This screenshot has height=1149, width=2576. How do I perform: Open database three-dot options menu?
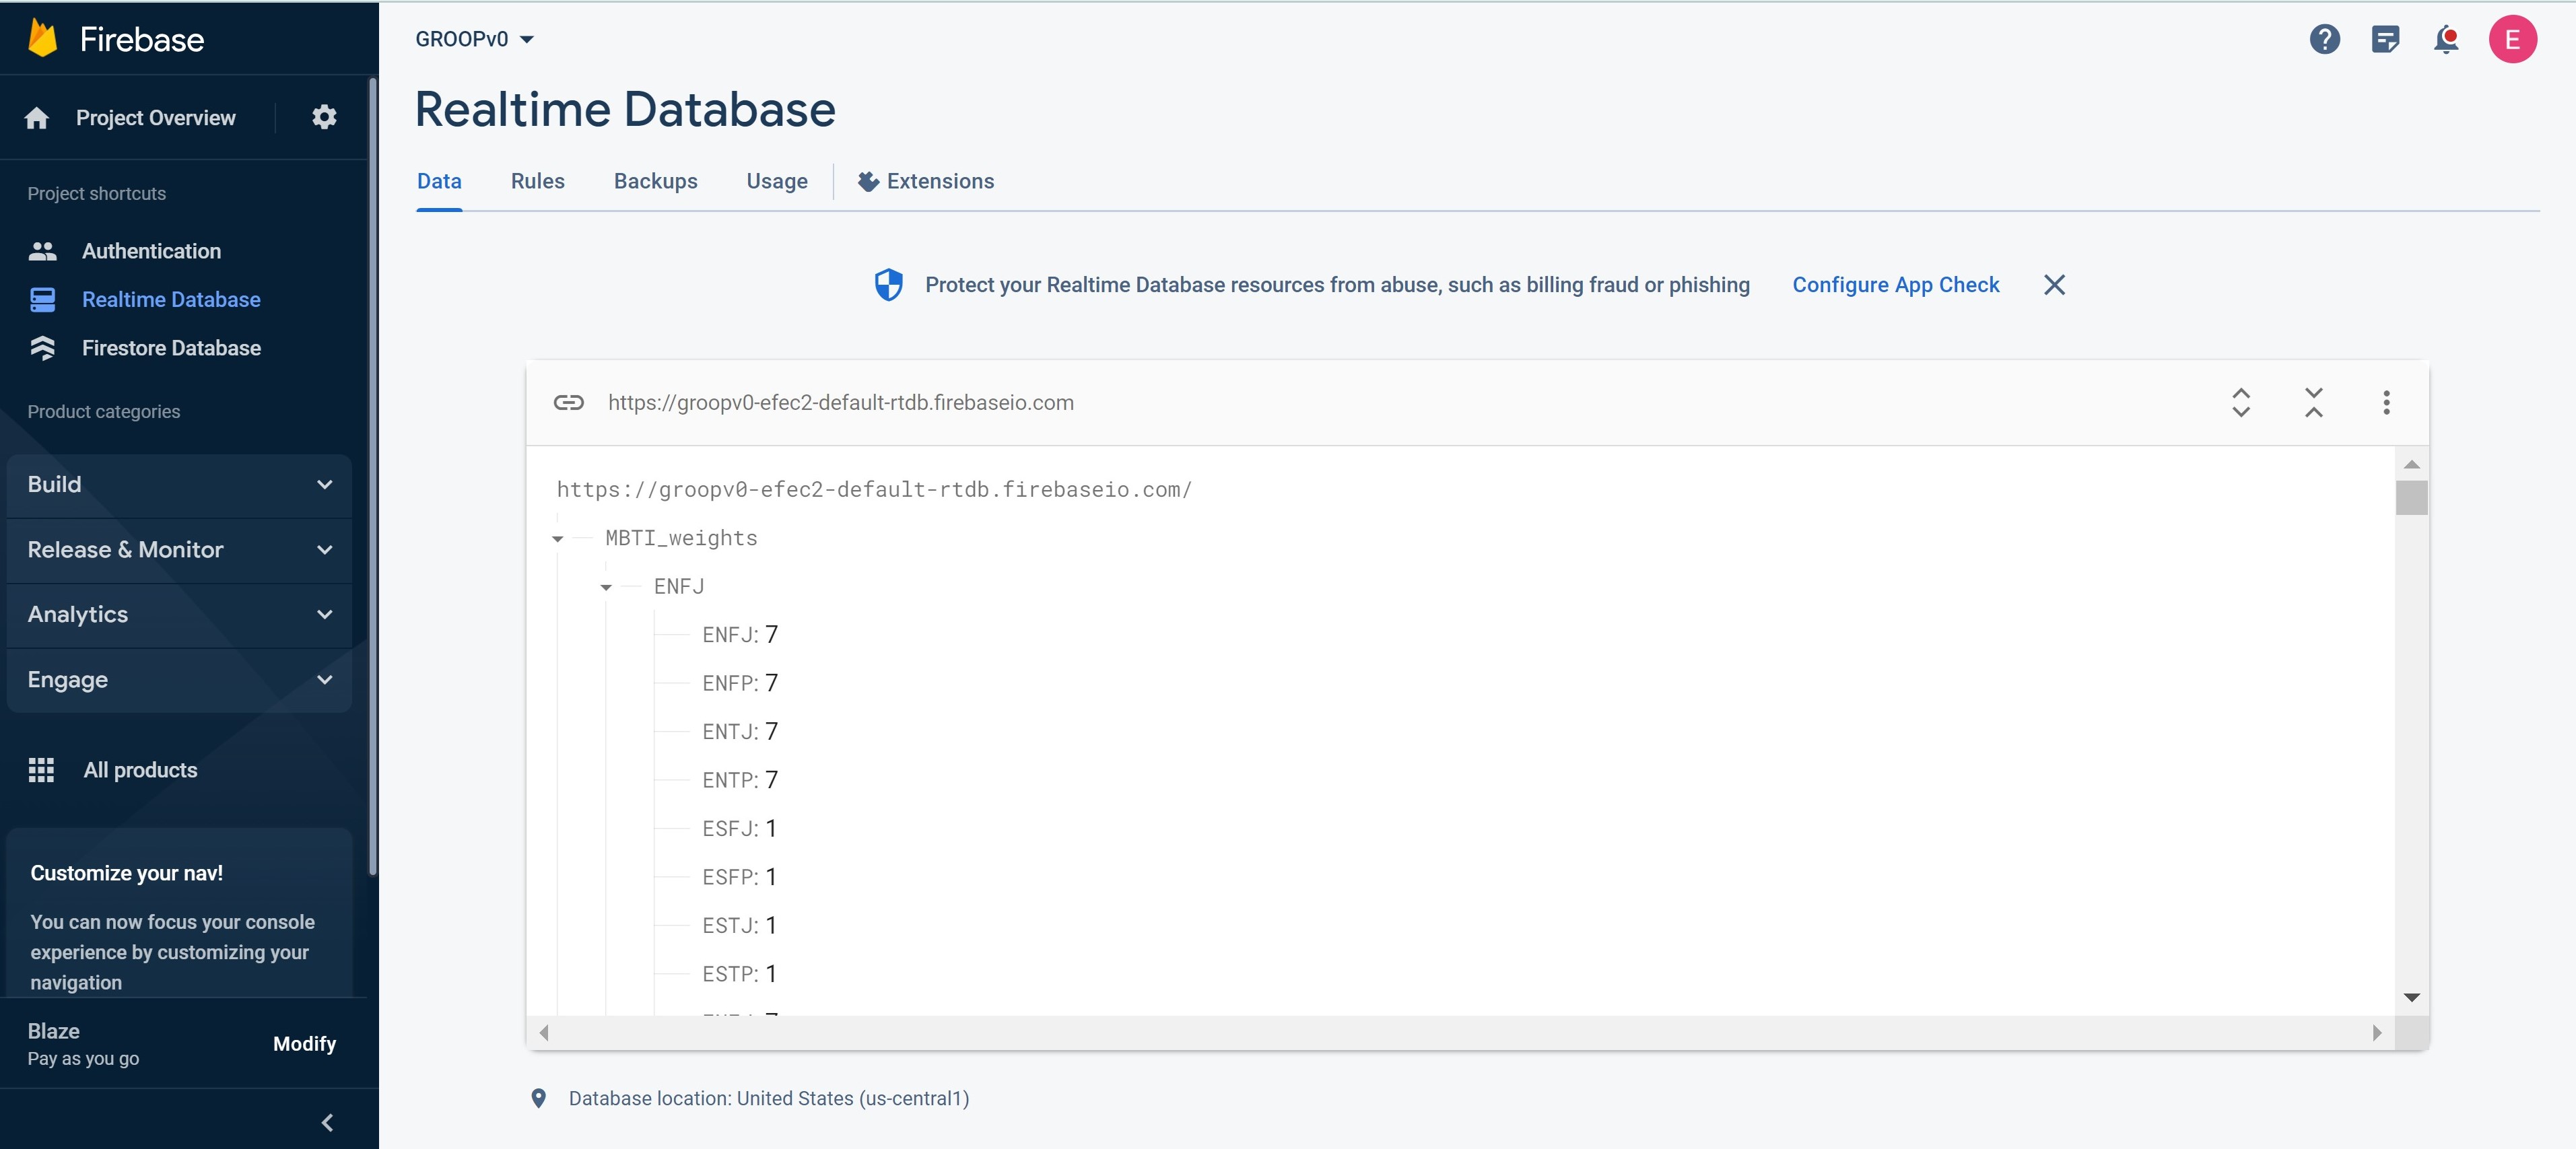tap(2386, 402)
